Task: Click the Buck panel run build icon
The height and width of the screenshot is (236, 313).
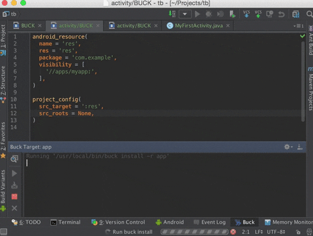Action: coord(14,173)
